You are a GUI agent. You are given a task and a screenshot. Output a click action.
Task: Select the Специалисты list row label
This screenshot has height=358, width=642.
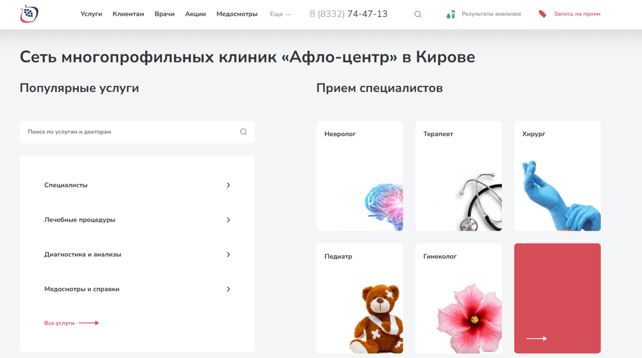(66, 185)
